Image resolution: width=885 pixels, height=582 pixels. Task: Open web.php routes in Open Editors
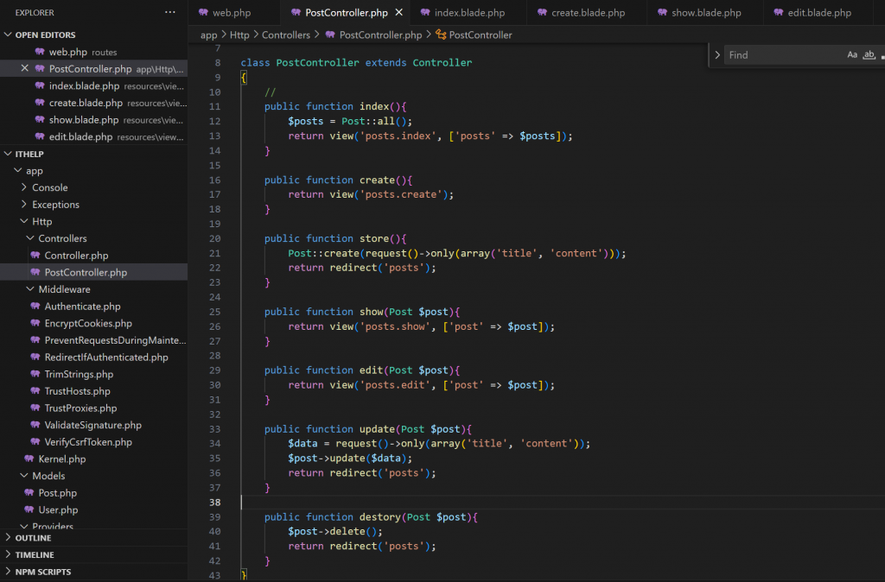(93, 52)
